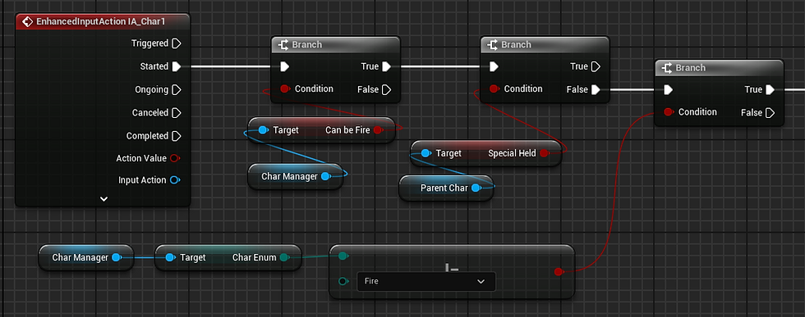Click the Completed exec pin on IA_Char1
This screenshot has width=805, height=317.
pyautogui.click(x=176, y=136)
